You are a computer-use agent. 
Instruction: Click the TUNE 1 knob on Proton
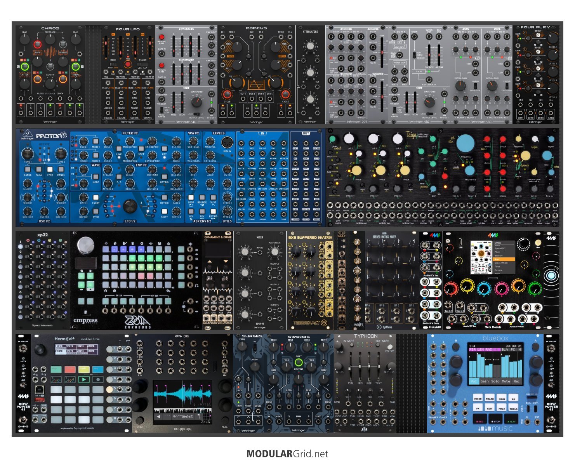point(28,153)
